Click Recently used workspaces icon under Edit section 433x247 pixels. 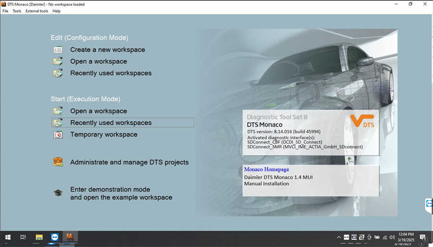point(58,74)
